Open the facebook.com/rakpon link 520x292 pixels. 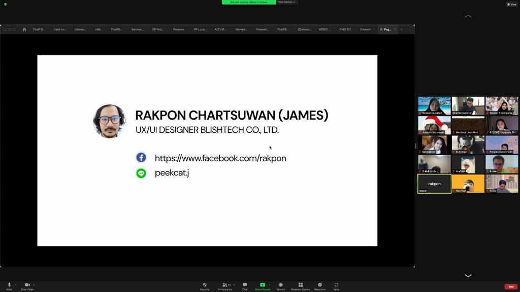click(220, 158)
